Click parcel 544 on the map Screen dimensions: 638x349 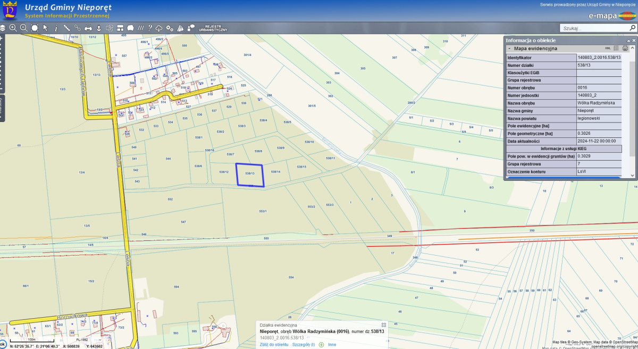[168, 159]
